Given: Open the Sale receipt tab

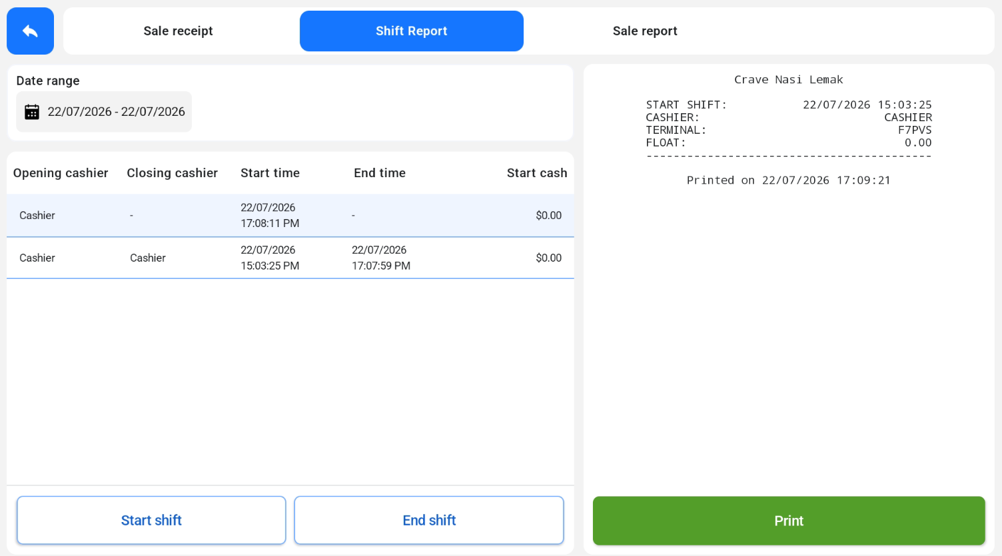Looking at the screenshot, I should [178, 31].
